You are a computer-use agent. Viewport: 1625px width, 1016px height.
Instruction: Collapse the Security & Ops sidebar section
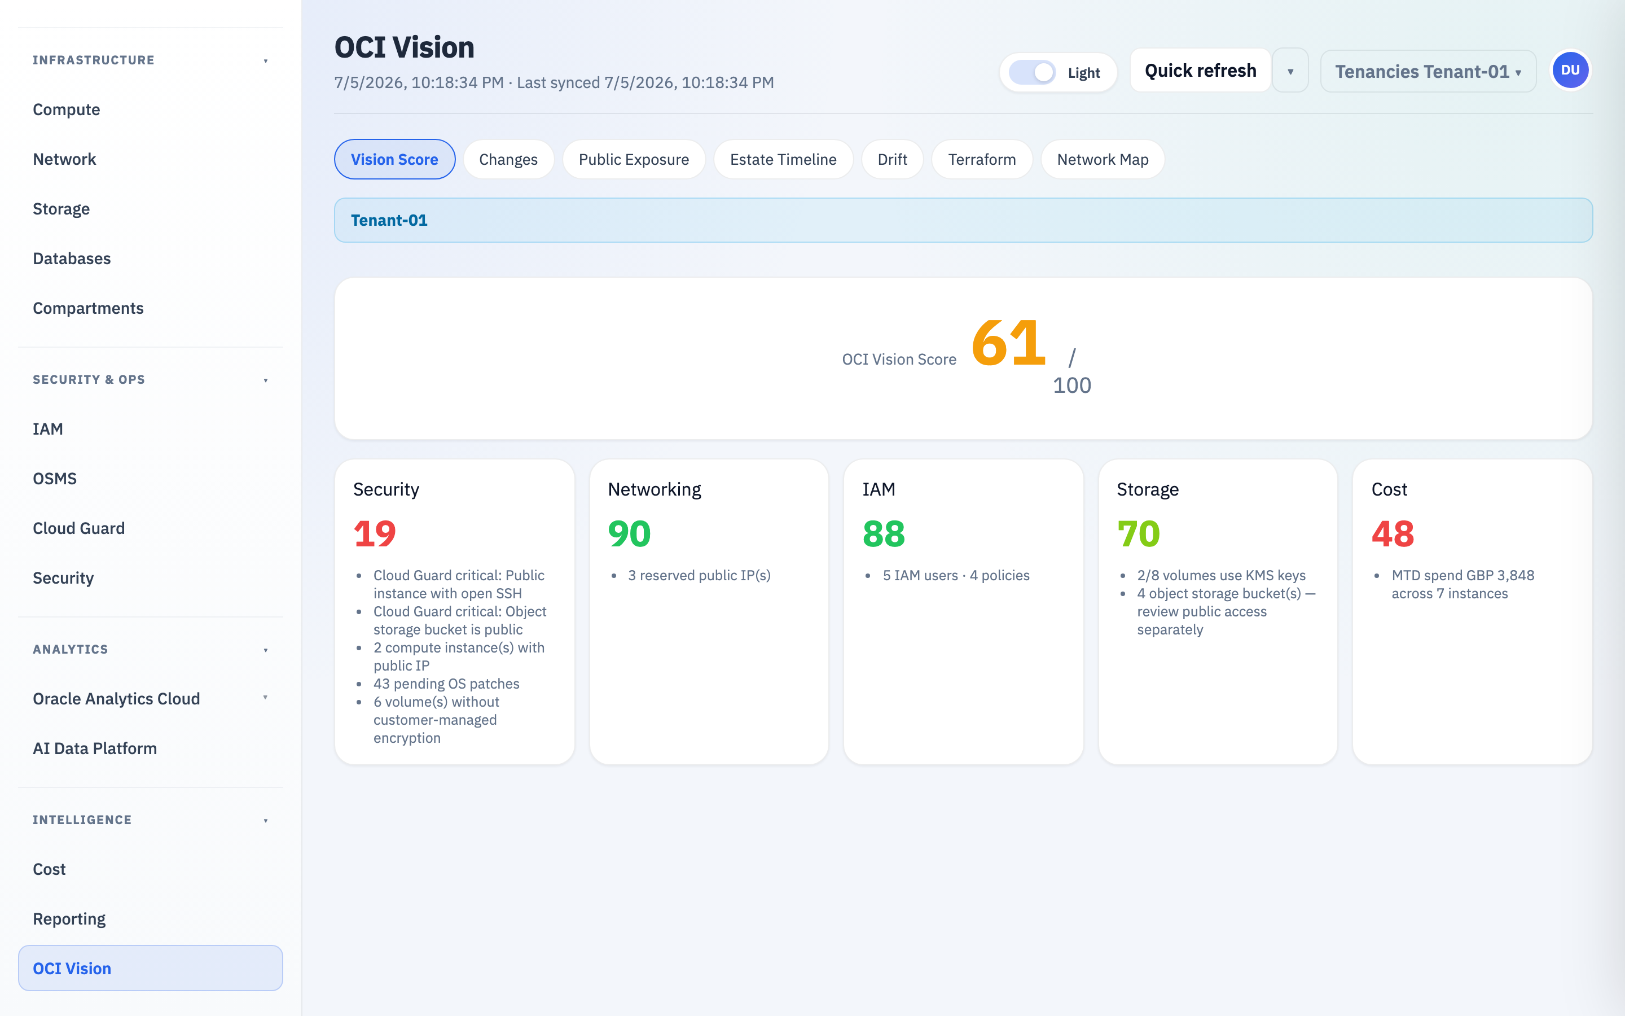pos(266,380)
